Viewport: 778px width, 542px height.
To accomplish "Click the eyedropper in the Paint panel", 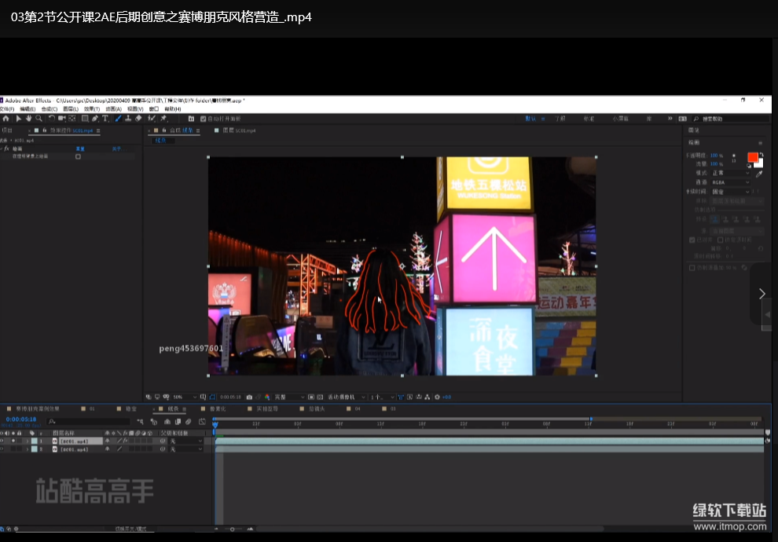I will (x=758, y=174).
